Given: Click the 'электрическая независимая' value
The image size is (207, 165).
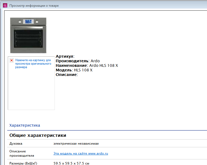Looking at the screenshot, I should (76, 144).
